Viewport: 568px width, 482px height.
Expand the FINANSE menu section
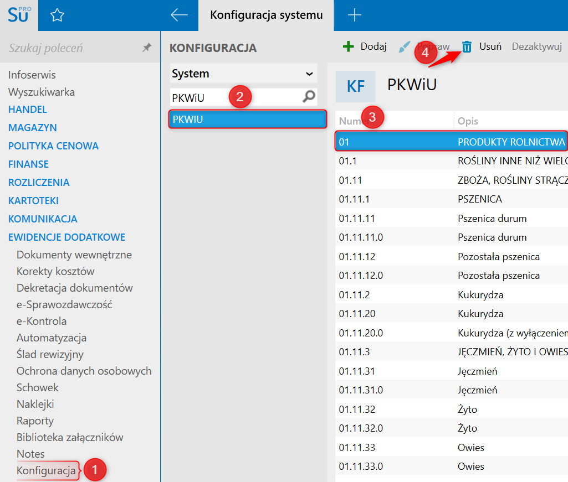point(28,164)
